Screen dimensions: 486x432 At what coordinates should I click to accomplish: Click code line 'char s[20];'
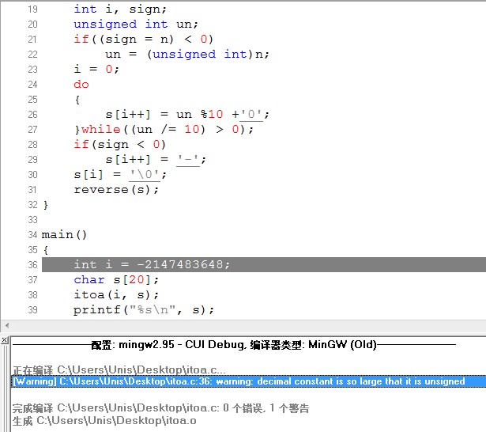(116, 279)
